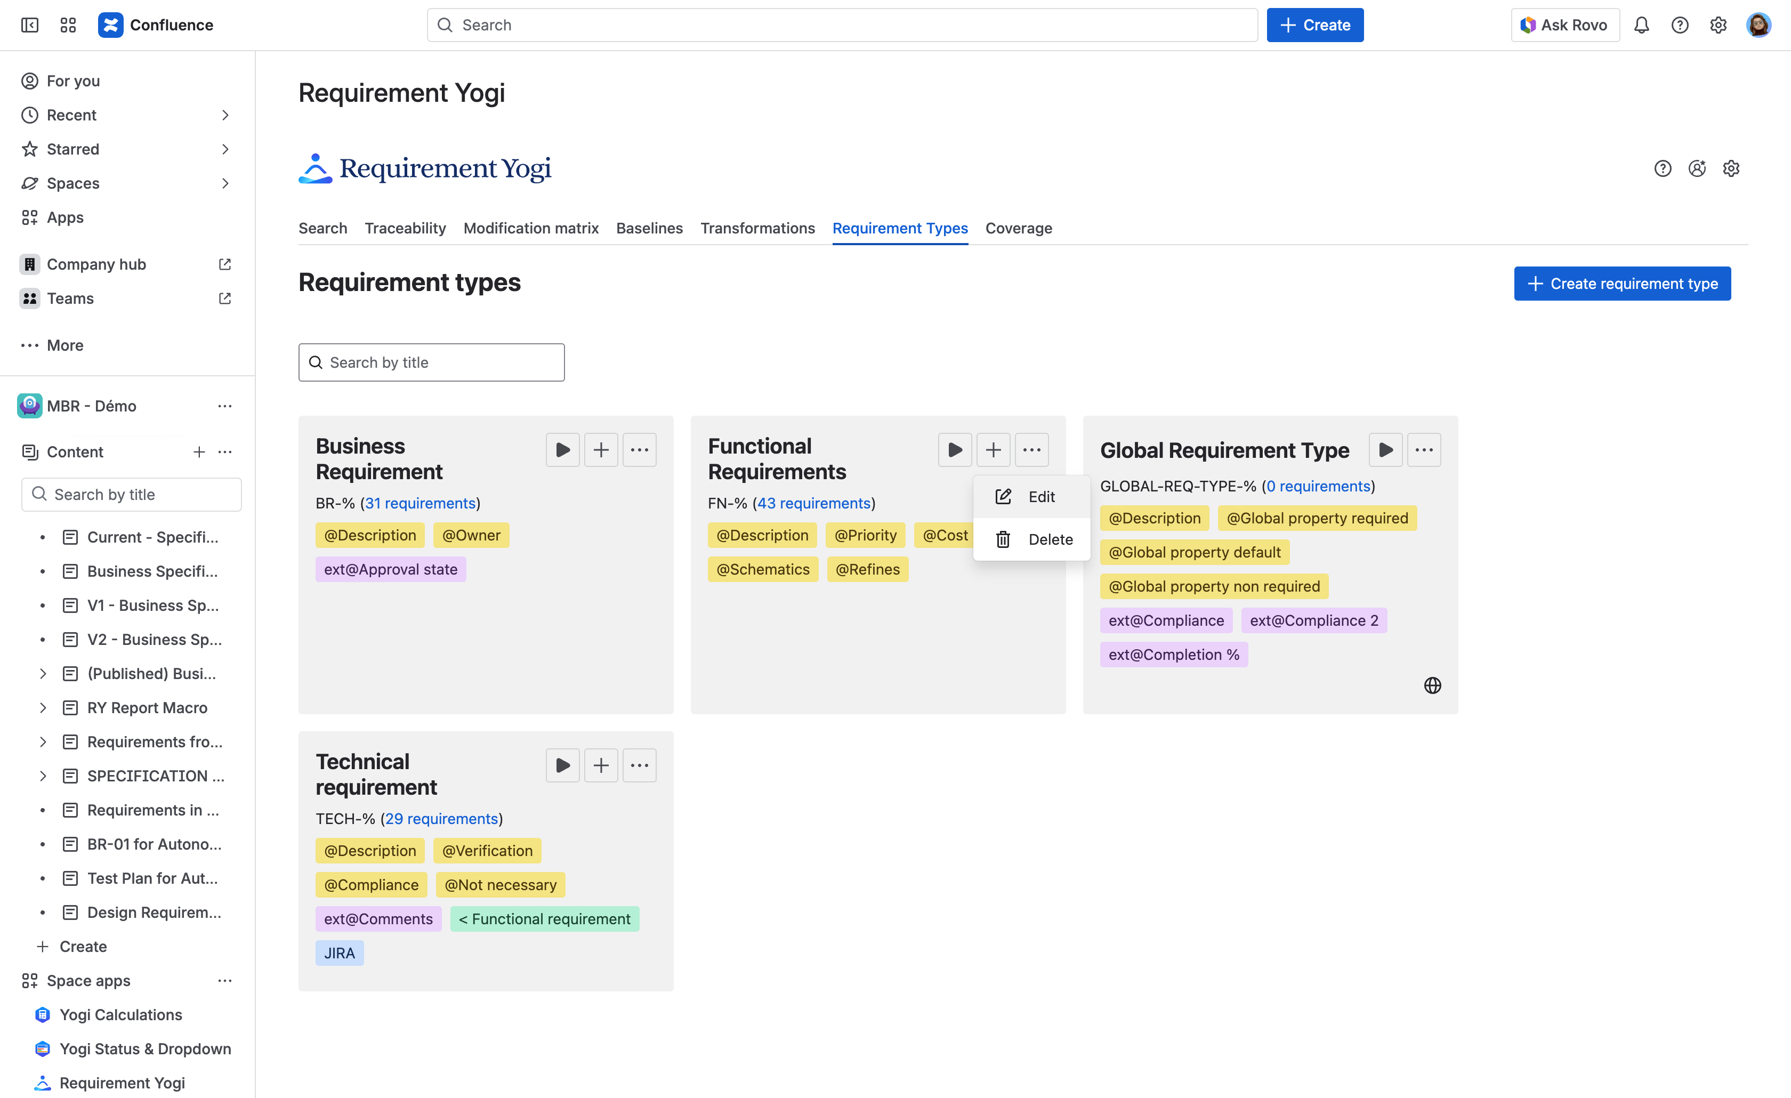Select Edit from the context menu
Screen dimensions: 1791x1098
coord(1041,496)
